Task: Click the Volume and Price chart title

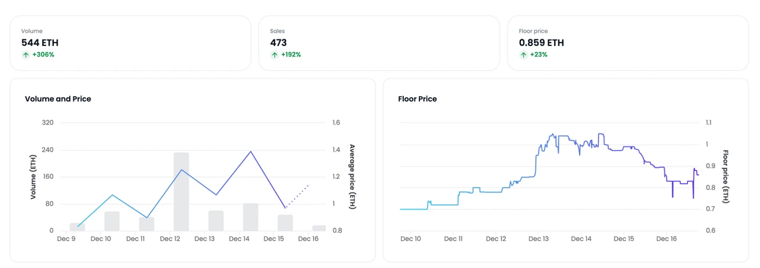Action: [x=58, y=99]
